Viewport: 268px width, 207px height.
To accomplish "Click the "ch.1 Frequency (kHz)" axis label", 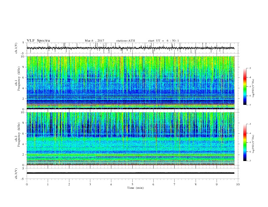I will pyautogui.click(x=18, y=83).
